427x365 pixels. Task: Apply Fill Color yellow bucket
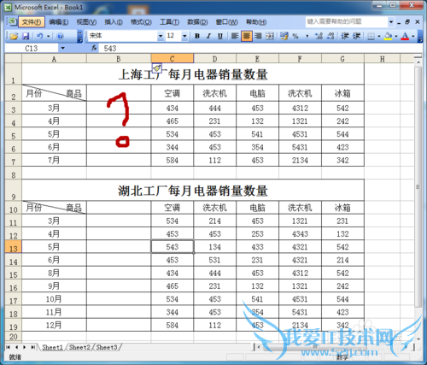coord(388,36)
